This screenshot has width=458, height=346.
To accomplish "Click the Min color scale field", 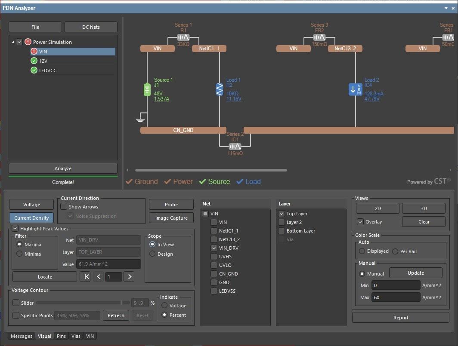I will (x=396, y=285).
